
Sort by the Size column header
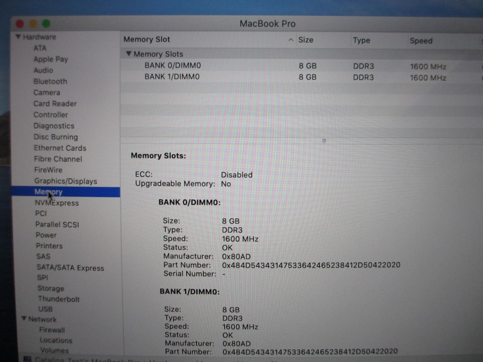click(x=306, y=40)
